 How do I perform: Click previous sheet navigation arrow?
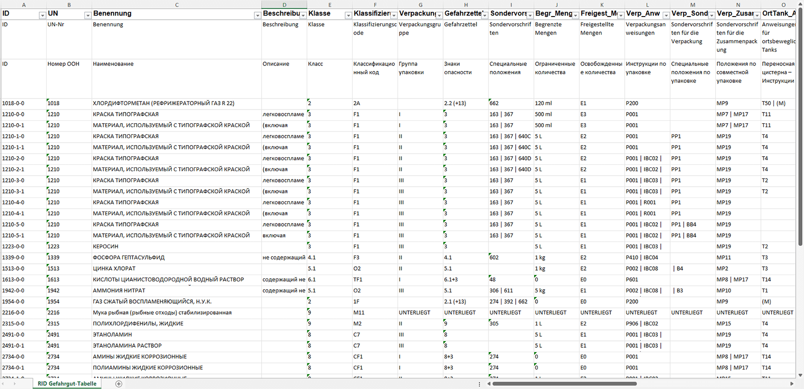pyautogui.click(x=4, y=384)
